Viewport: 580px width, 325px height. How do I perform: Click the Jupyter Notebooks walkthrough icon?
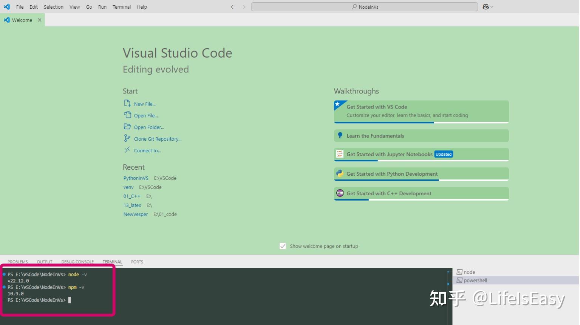(x=340, y=154)
